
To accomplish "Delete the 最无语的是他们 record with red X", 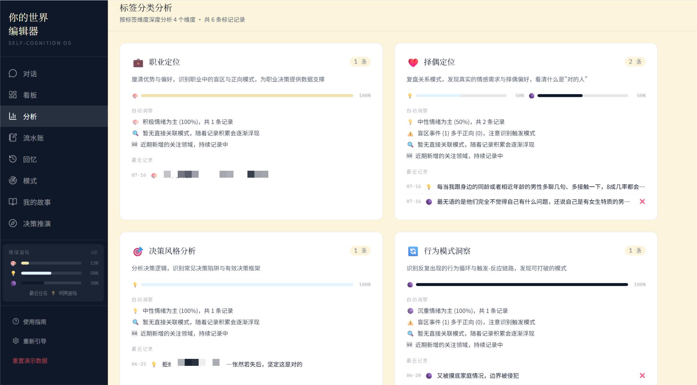I will point(642,201).
